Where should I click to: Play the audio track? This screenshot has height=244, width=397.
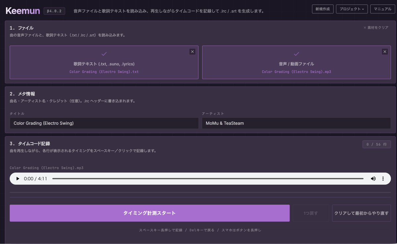18,179
